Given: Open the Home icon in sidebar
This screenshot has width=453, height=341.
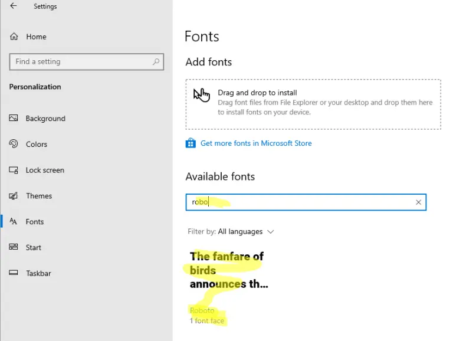Looking at the screenshot, I should [x=14, y=37].
